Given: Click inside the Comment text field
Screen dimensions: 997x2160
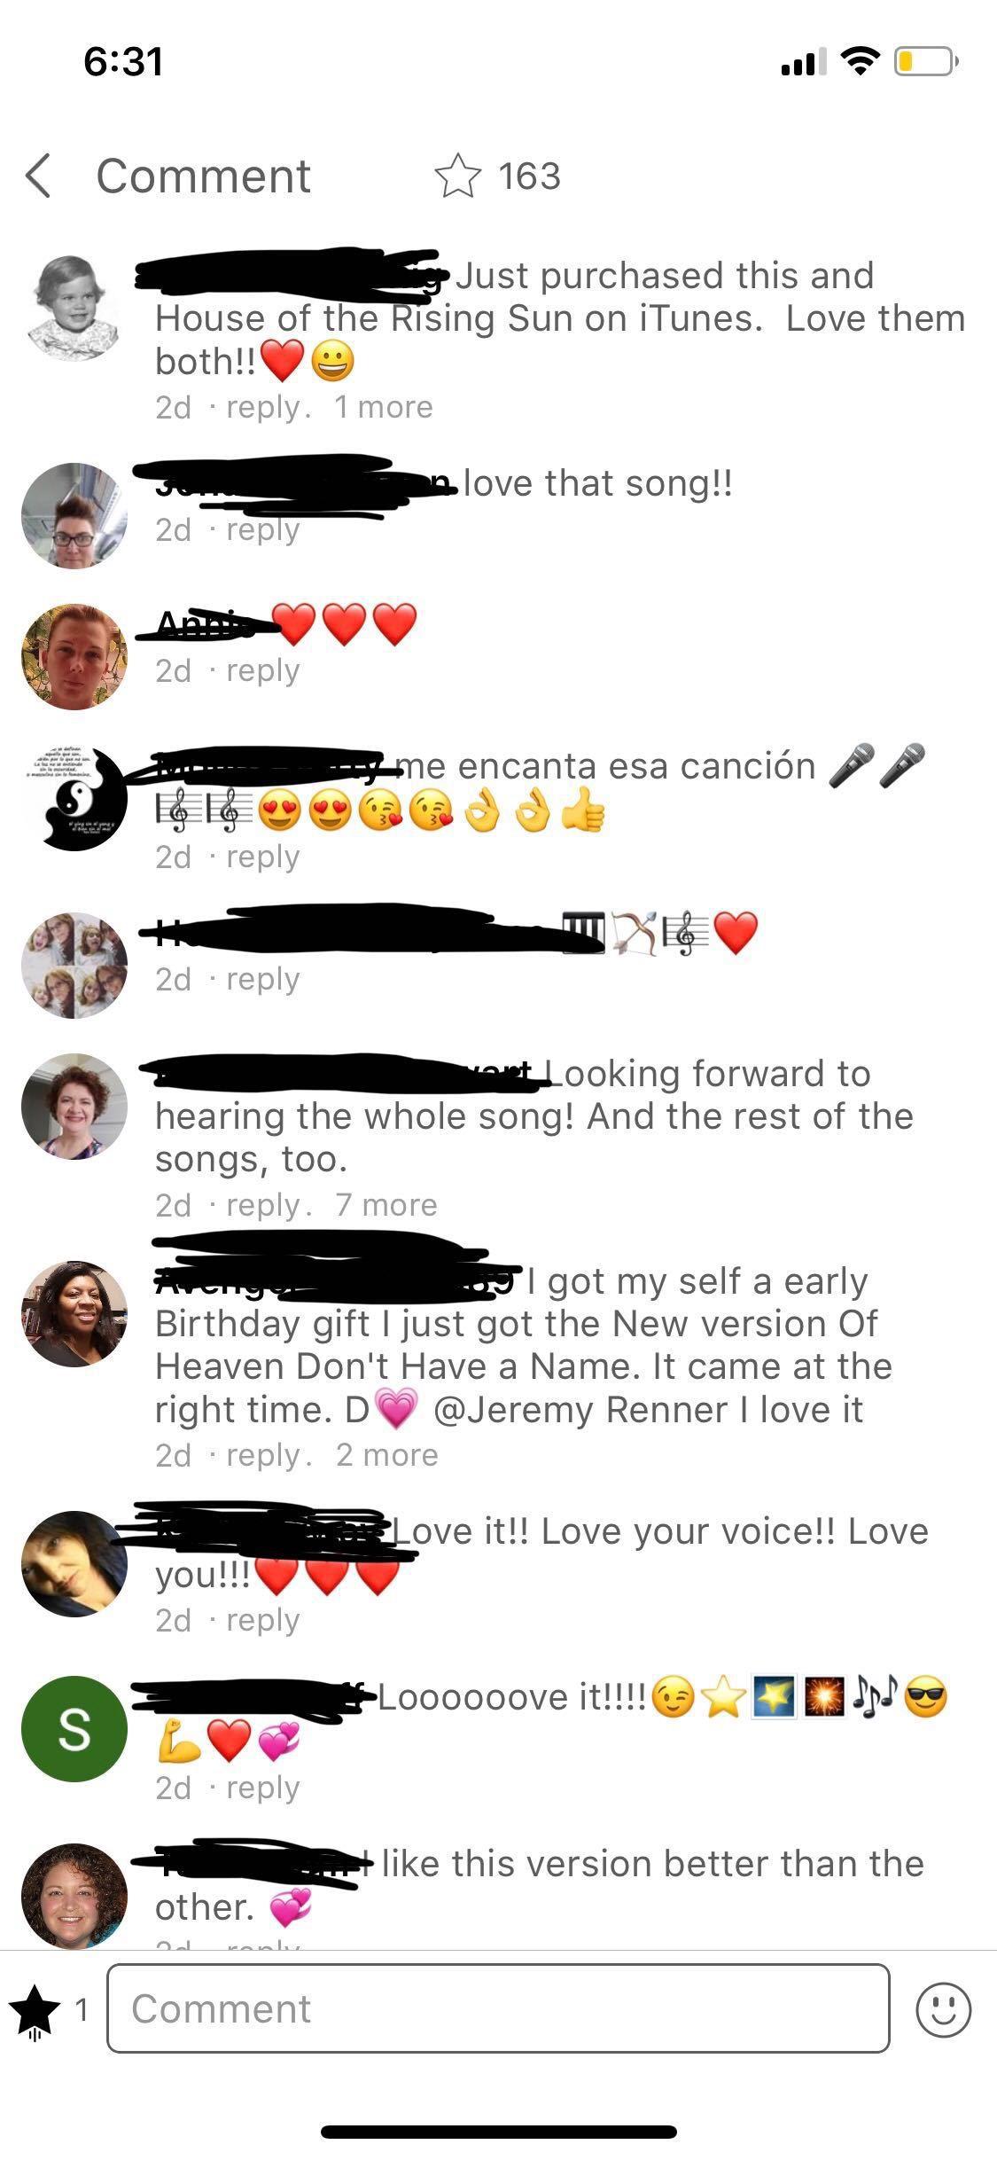Looking at the screenshot, I should pyautogui.click(x=498, y=2008).
